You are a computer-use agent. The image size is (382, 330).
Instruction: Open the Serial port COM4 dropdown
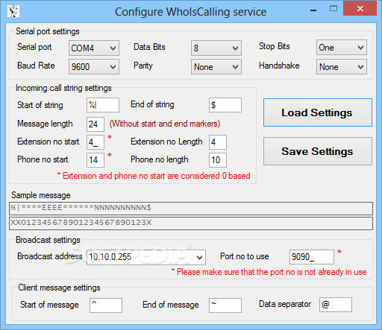point(94,48)
